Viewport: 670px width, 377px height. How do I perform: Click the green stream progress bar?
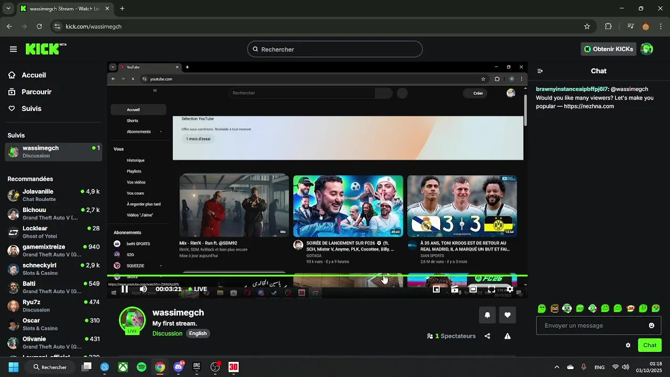point(317,276)
